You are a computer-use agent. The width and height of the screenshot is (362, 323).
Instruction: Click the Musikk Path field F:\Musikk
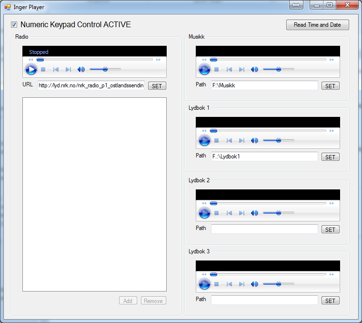pos(264,85)
